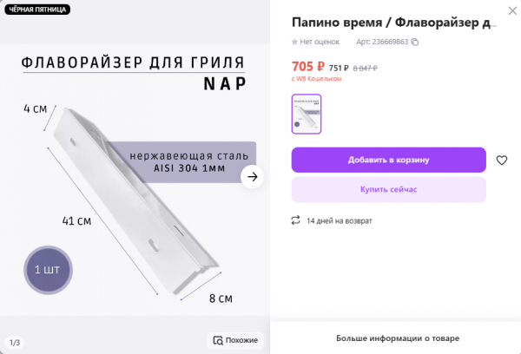Click the 14 дней на возврат text
The image size is (521, 354).
(340, 220)
